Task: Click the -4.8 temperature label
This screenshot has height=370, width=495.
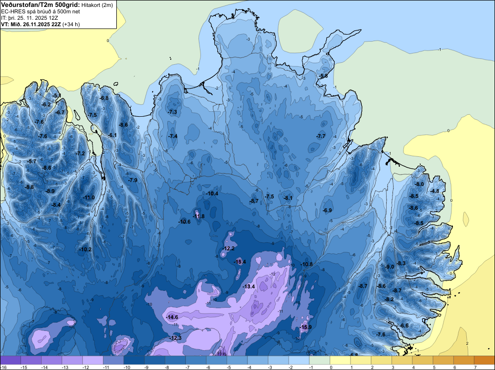Action: coord(435,191)
